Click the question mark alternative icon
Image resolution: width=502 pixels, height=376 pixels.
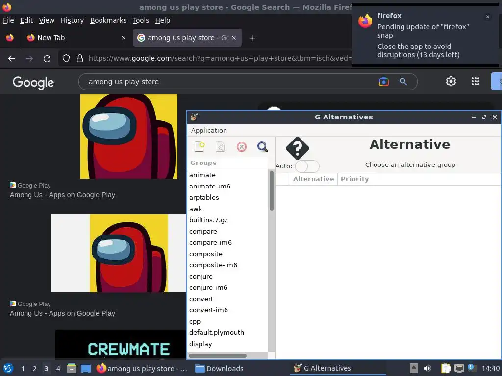(x=298, y=148)
